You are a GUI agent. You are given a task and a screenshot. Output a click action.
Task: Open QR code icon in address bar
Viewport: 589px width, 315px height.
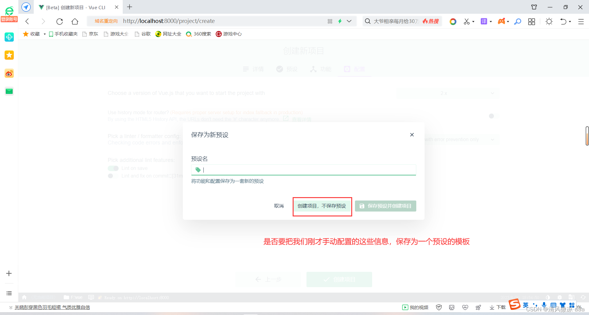tap(330, 21)
